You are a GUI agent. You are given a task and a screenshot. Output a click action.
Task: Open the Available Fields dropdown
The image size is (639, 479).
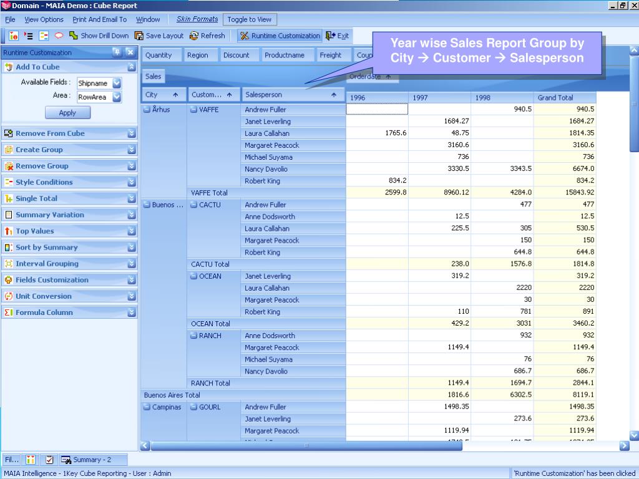click(117, 83)
